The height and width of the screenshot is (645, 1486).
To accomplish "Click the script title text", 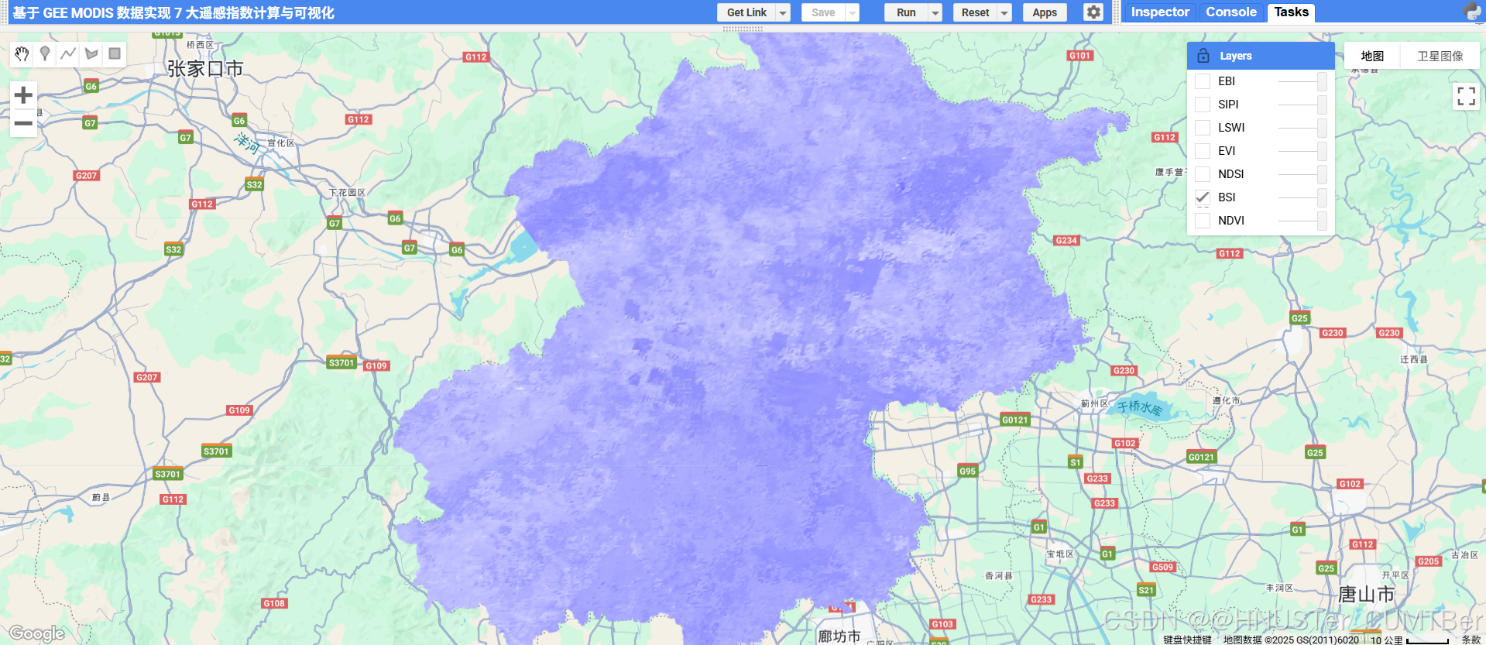I will coord(173,12).
